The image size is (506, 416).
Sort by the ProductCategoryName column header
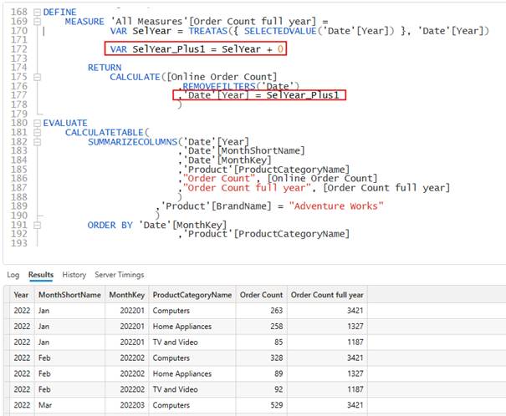point(192,295)
